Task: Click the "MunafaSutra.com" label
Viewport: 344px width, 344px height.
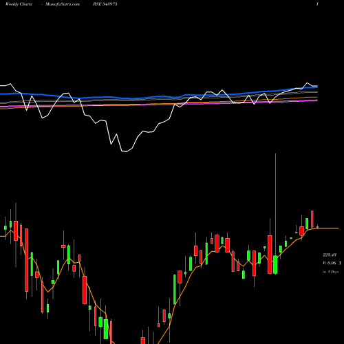Action: (x=63, y=4)
